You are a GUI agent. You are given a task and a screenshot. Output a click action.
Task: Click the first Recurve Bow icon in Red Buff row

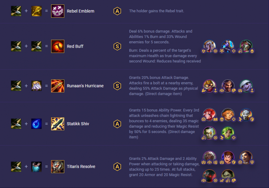[16, 46]
